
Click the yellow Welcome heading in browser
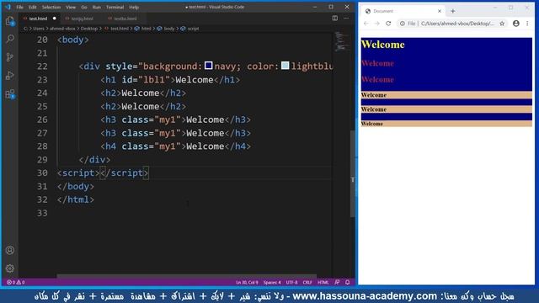pyautogui.click(x=382, y=45)
